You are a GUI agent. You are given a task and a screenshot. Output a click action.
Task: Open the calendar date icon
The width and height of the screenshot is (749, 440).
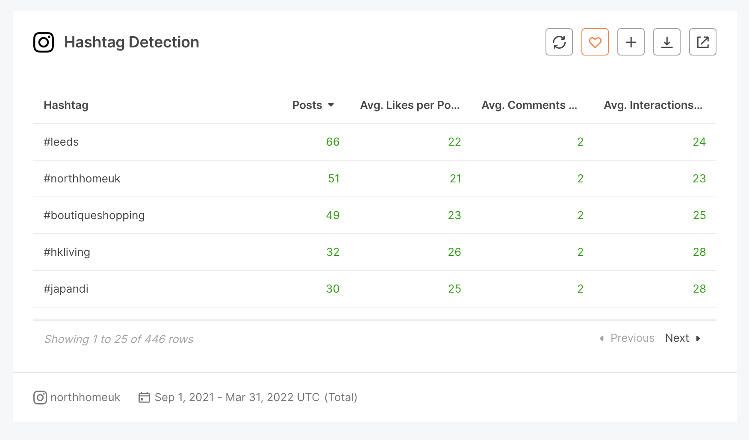[x=144, y=397]
